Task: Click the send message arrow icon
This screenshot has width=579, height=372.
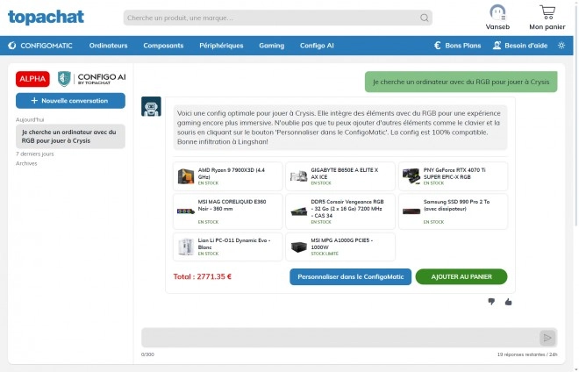Action: click(x=547, y=338)
